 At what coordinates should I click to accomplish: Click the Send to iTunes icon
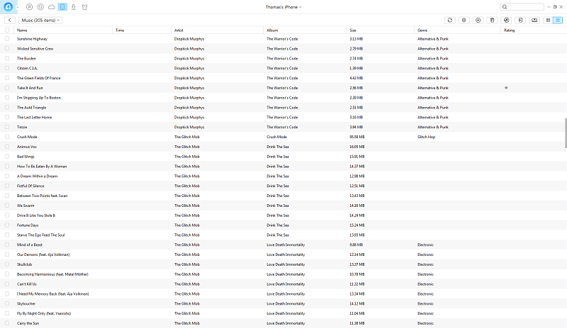click(506, 21)
